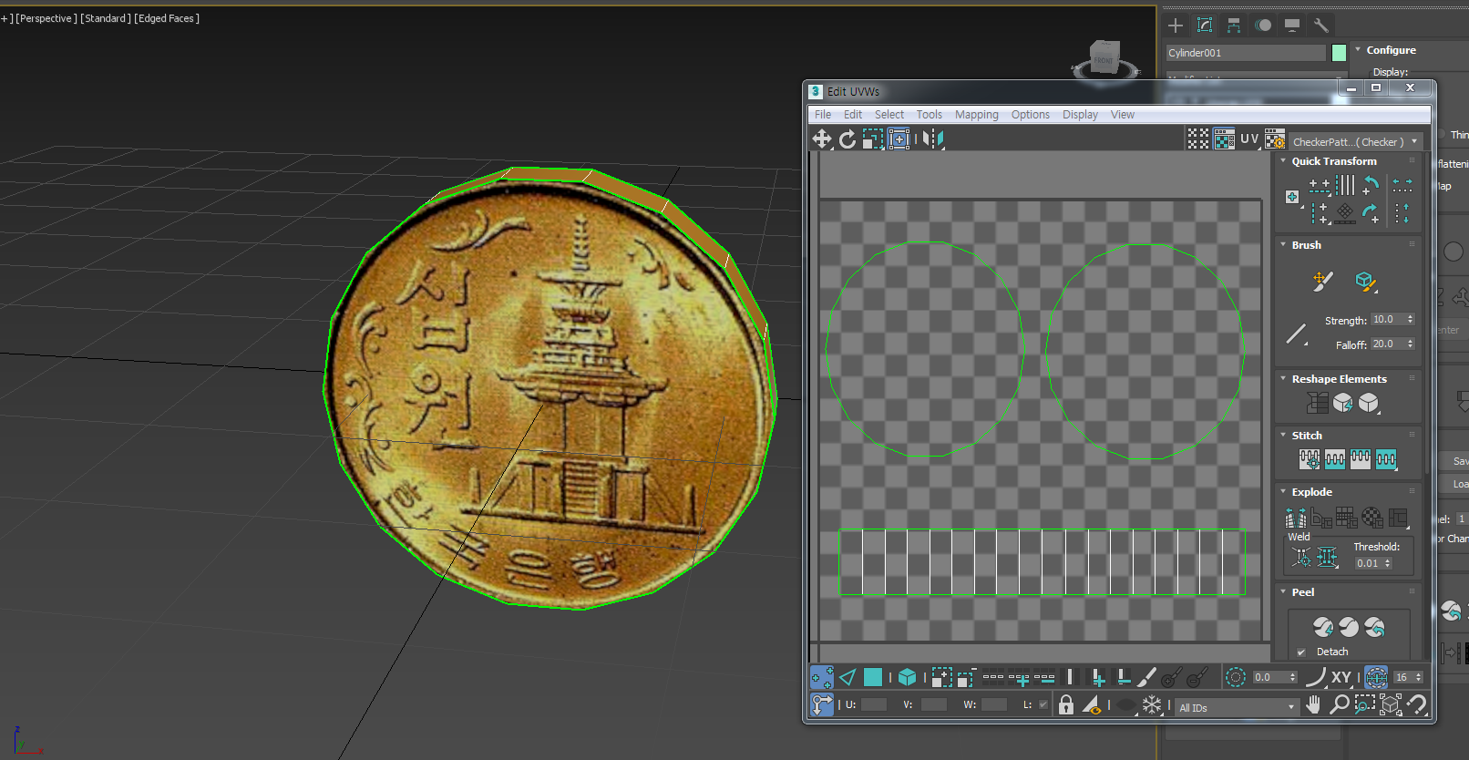
Task: Click the Brush Strength value field
Action: click(x=1388, y=320)
